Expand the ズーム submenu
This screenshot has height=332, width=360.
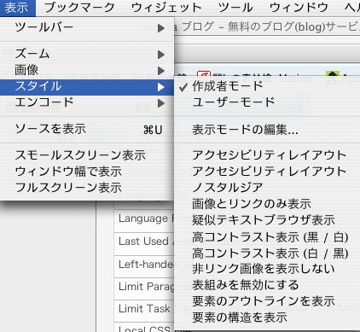tap(87, 54)
